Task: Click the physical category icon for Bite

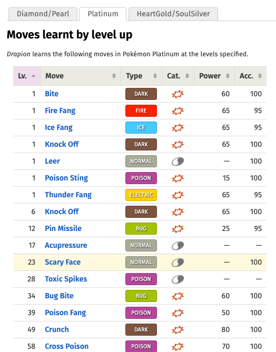Action: coord(178,94)
